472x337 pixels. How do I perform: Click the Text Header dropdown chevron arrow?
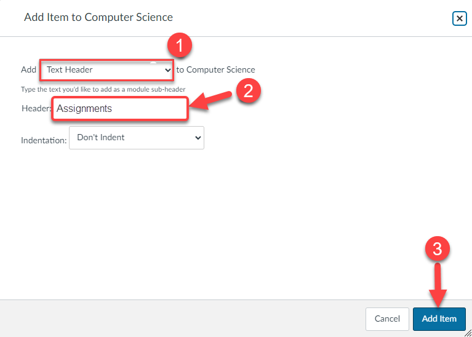coord(168,70)
